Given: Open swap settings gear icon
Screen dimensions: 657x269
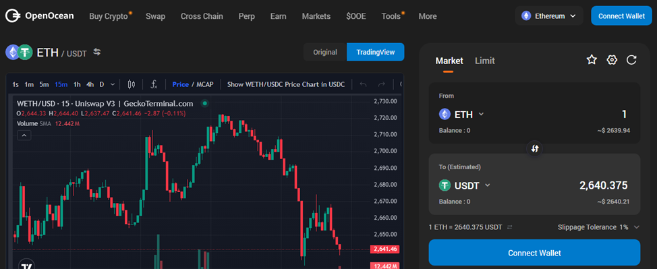Looking at the screenshot, I should (x=612, y=60).
